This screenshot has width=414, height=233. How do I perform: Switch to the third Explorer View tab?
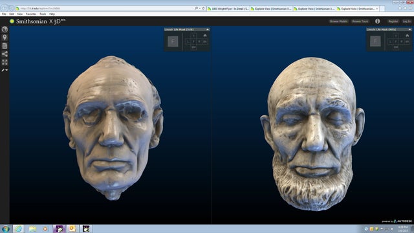(314, 8)
